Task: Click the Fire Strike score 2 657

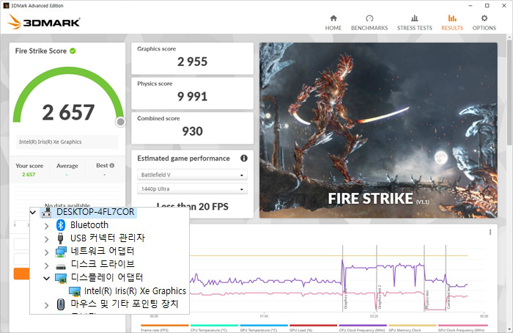Action: [68, 112]
